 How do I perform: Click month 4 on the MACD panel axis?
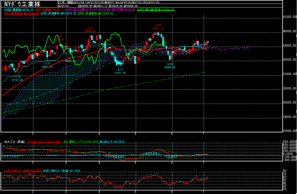[x=99, y=163]
